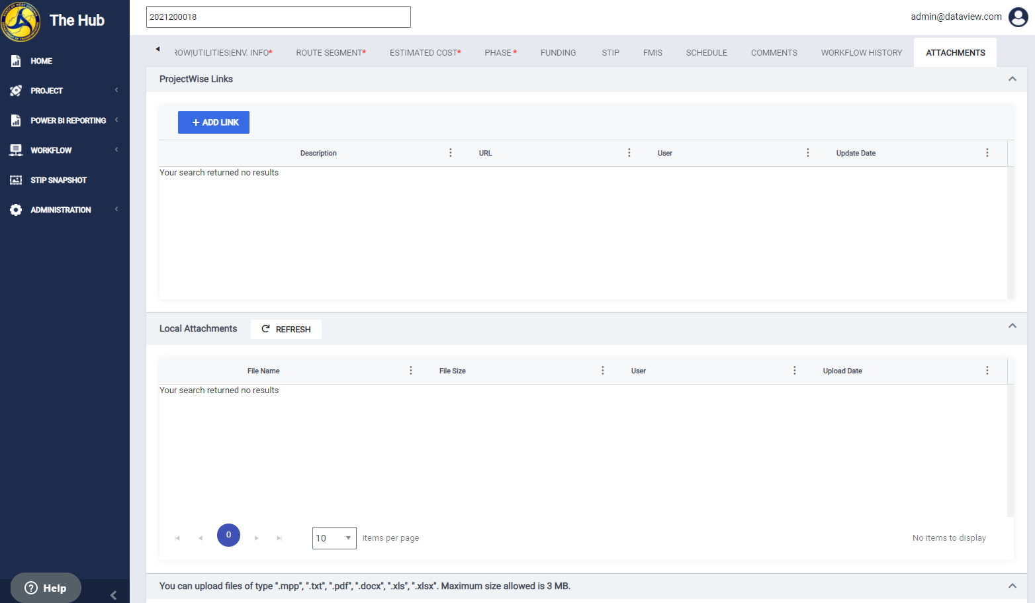Click the STIP Snapshot icon in sidebar
1035x603 pixels.
16,180
